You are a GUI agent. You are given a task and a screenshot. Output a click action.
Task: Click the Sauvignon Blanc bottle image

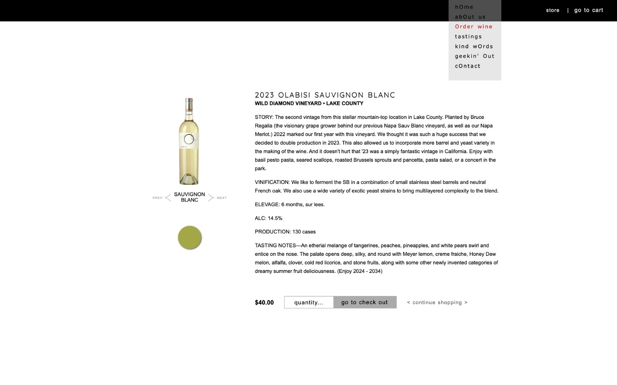pos(189,141)
